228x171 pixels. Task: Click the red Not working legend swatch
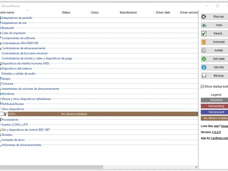tap(215, 106)
